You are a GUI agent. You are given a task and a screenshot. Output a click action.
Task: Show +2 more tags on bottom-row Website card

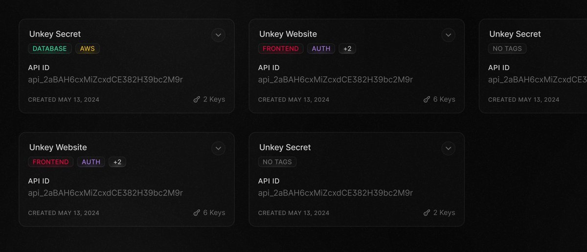pyautogui.click(x=117, y=162)
